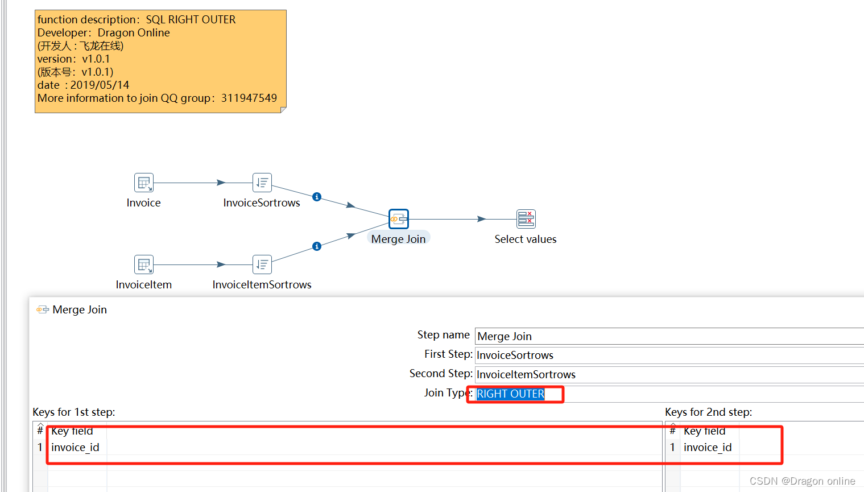Click the orange function description note
Image resolution: width=864 pixels, height=492 pixels.
coord(160,61)
